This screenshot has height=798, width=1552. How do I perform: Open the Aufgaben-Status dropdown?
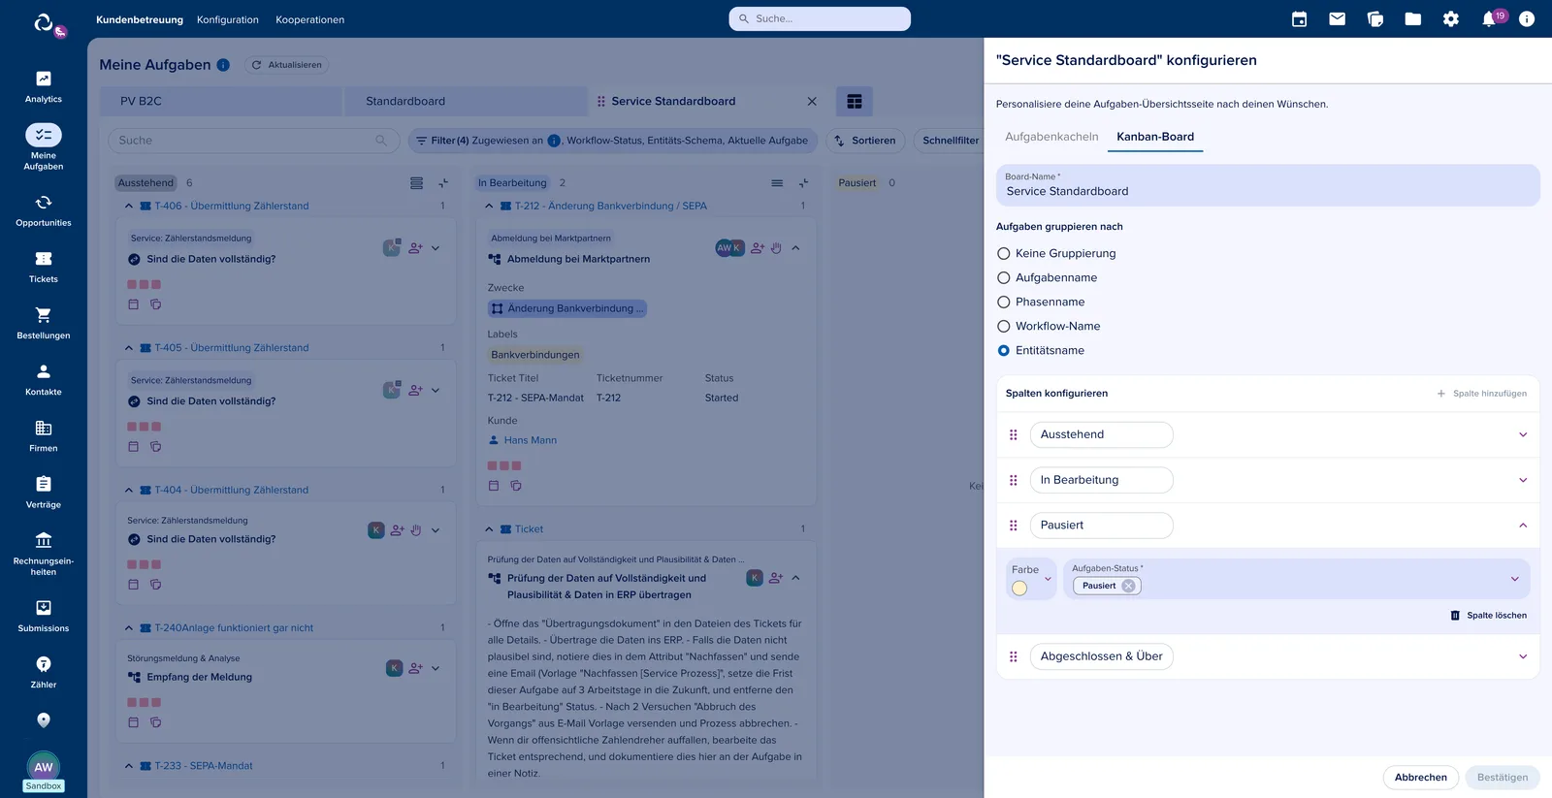coord(1297,579)
